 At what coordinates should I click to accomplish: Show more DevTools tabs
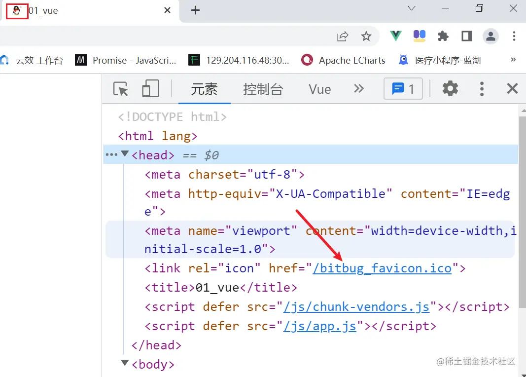click(358, 89)
